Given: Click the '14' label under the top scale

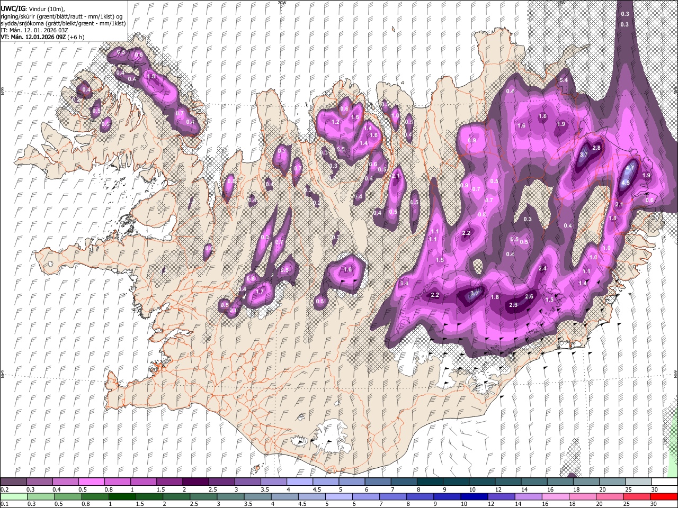Looking at the screenshot, I should [524, 489].
